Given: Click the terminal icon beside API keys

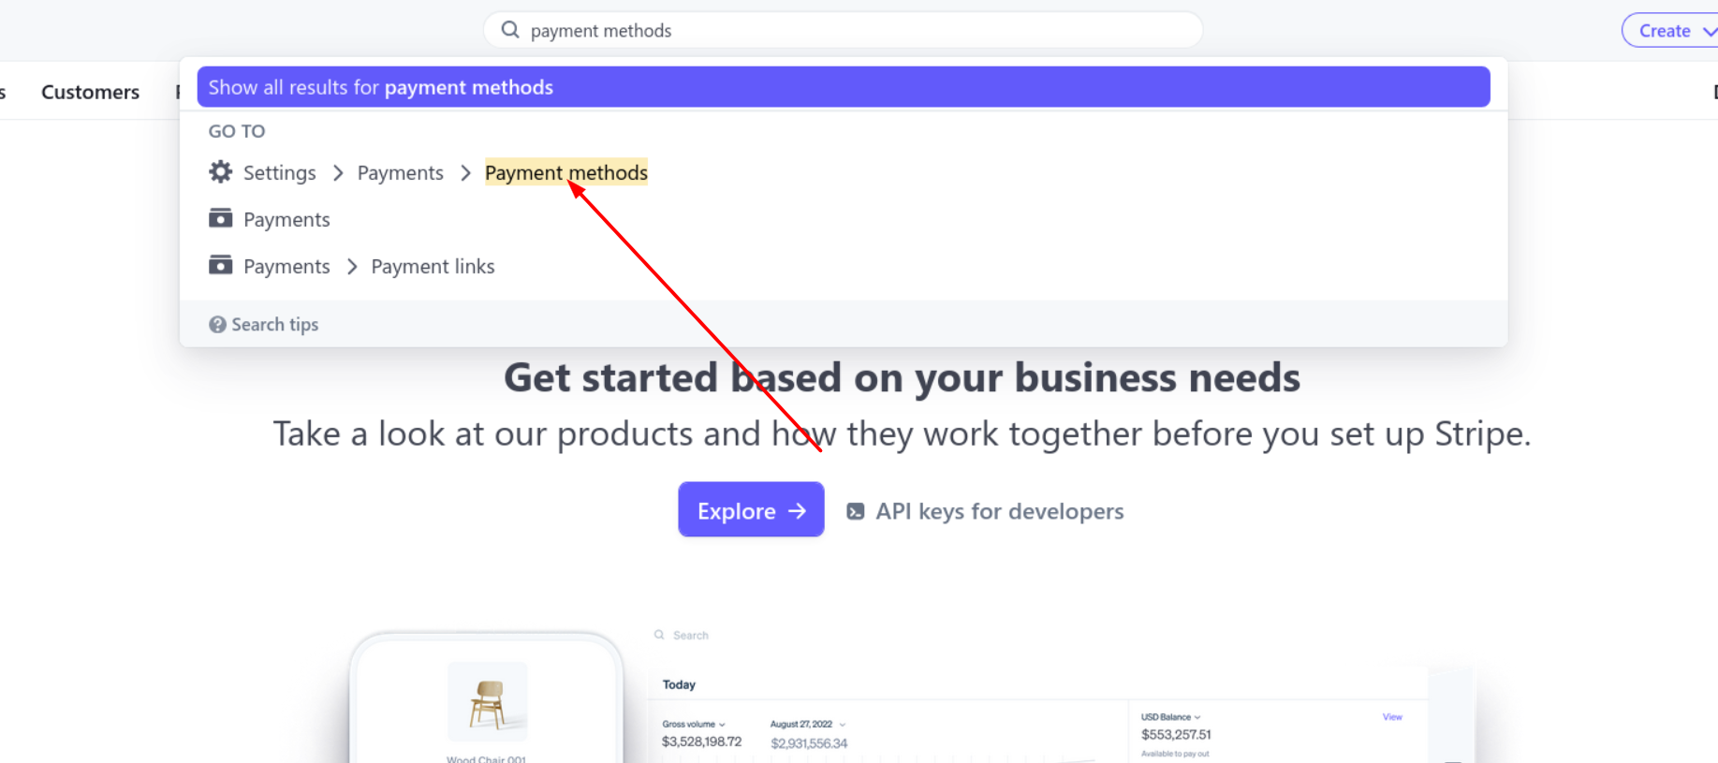Looking at the screenshot, I should [x=855, y=511].
